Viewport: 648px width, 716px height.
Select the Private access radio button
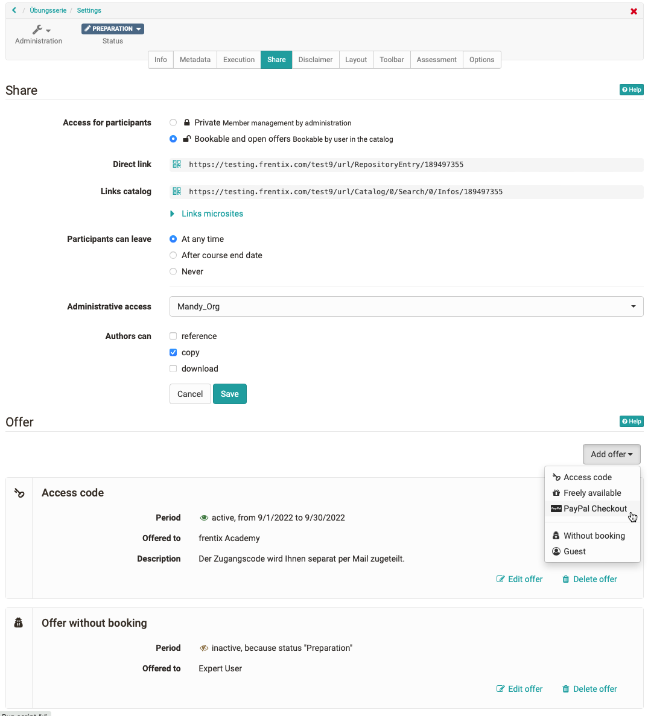click(173, 122)
